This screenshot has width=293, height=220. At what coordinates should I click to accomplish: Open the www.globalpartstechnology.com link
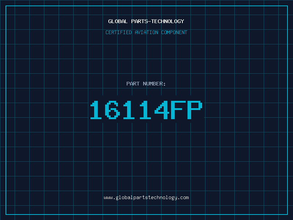pyautogui.click(x=146, y=198)
